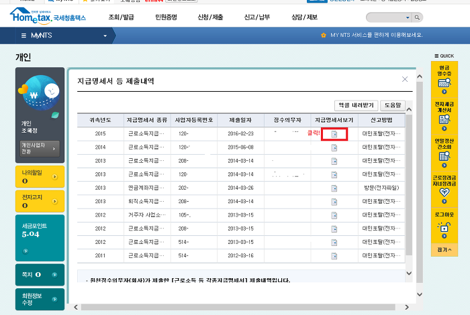Open document icon for 2013 퇴직소득지급 row

click(x=334, y=202)
